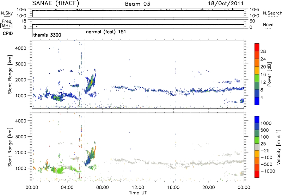The width and height of the screenshot is (282, 195).
Task: Click the '-25' tick on the Velocity scale
Action: click(265, 150)
